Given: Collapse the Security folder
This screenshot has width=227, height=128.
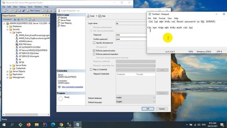Looking at the screenshot, I should (7, 30).
